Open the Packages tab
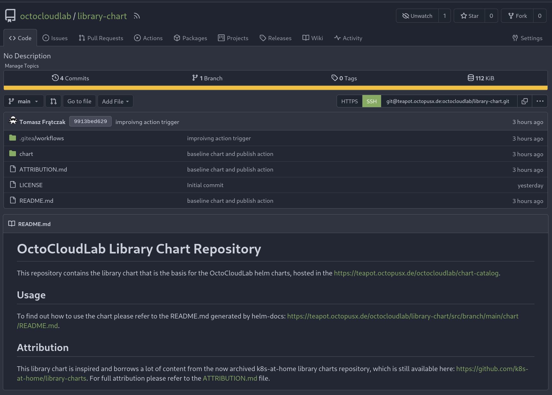This screenshot has height=395, width=552. (190, 38)
